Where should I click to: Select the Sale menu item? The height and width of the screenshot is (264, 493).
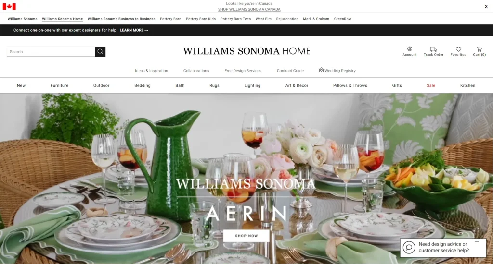[x=431, y=85]
